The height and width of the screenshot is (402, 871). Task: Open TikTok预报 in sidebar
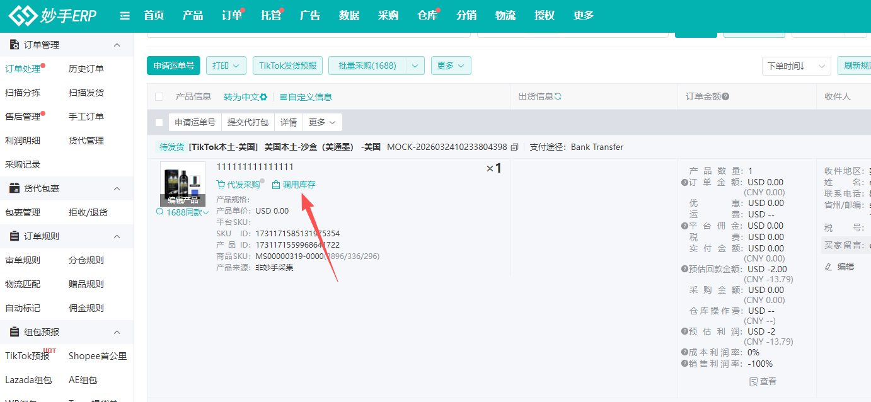click(27, 356)
